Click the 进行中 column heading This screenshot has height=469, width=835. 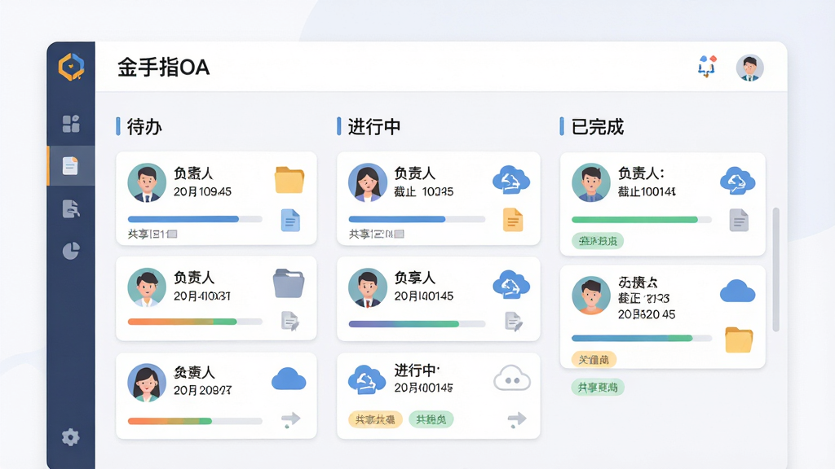373,126
